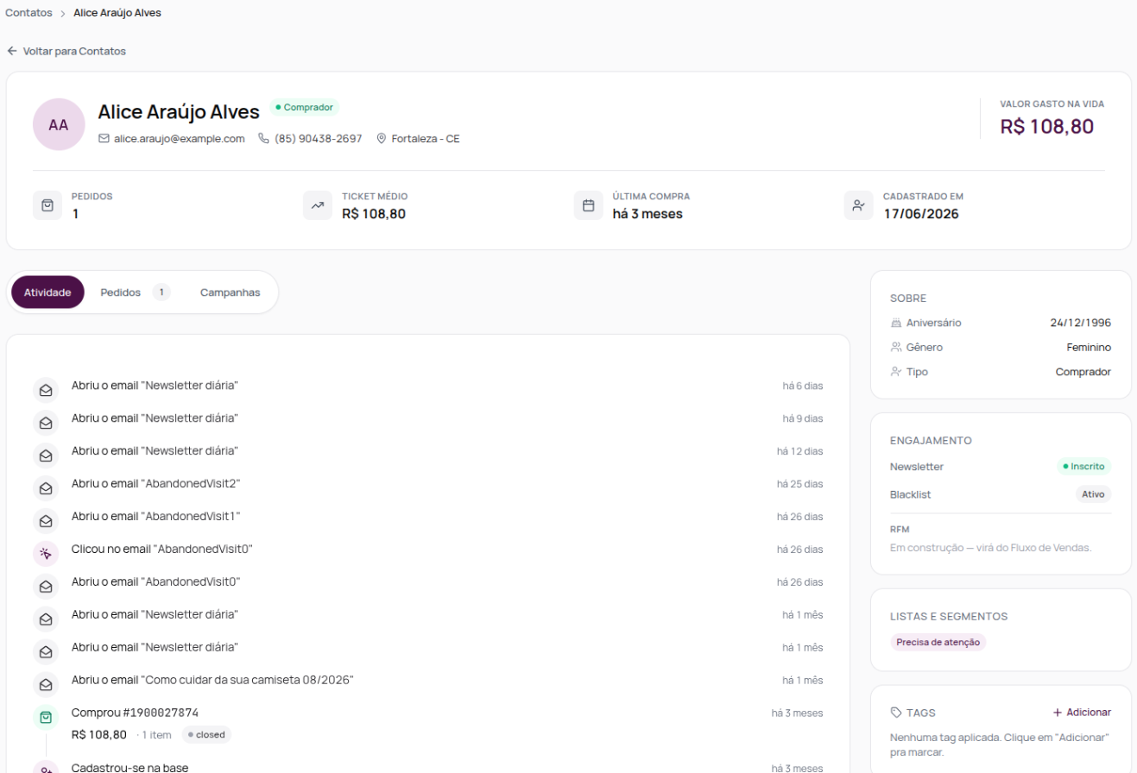
Task: Click the green bag icon for purchase #1900027874
Action: [x=46, y=718]
